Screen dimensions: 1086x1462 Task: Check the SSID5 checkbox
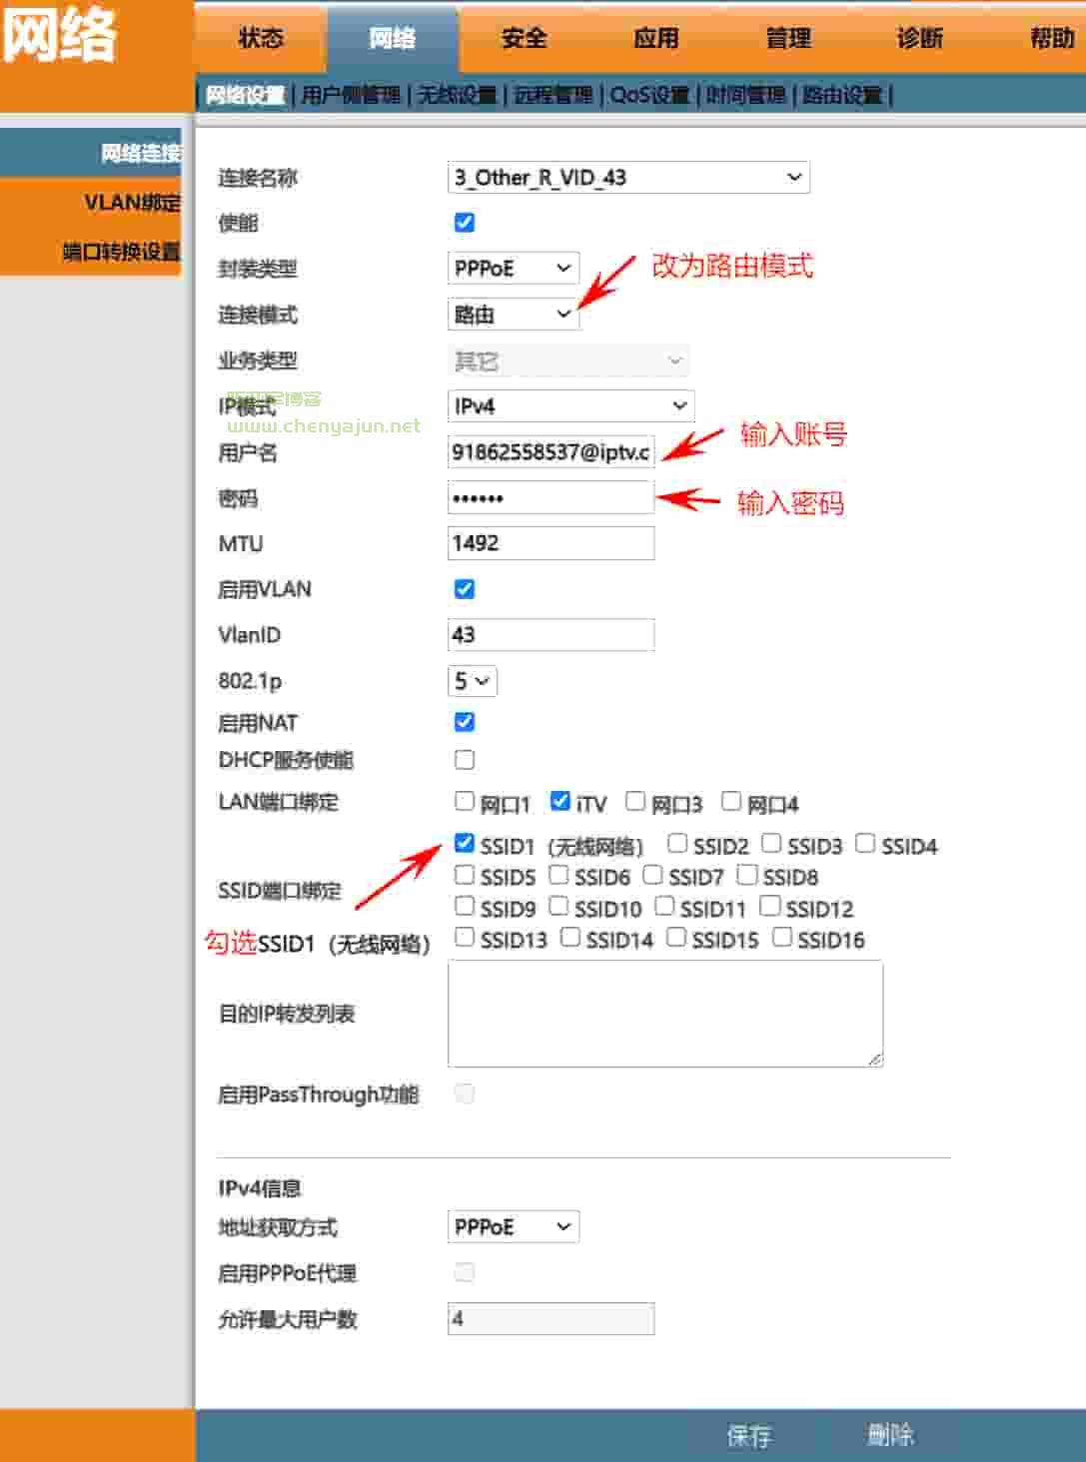coord(465,875)
